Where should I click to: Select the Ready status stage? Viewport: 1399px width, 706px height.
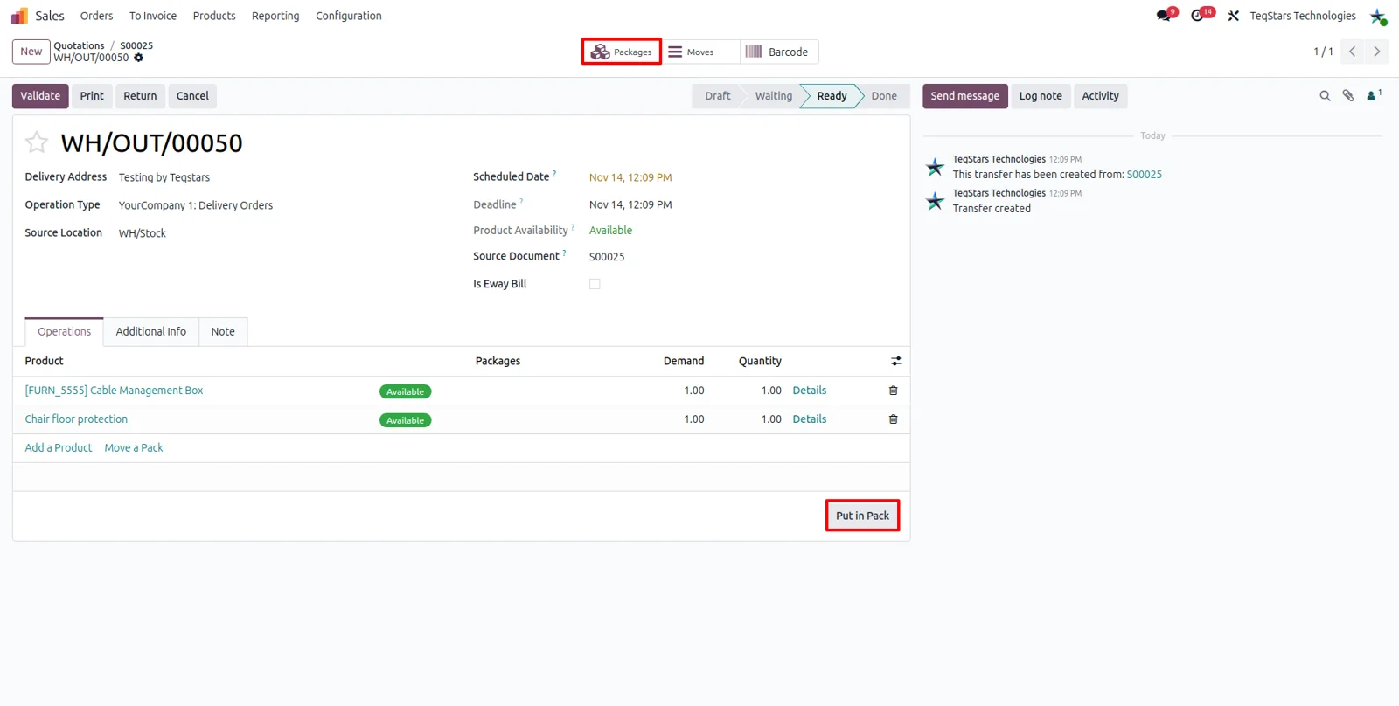pos(832,96)
